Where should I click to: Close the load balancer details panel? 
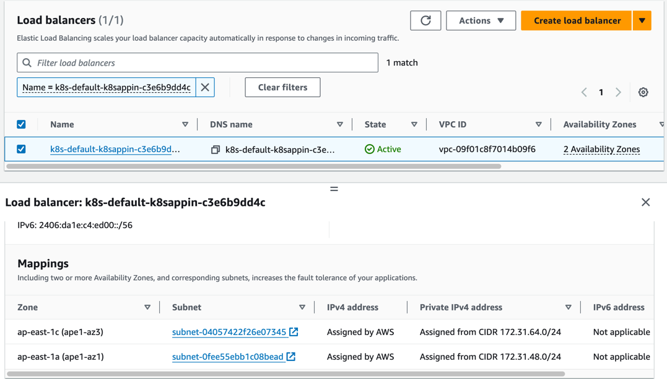point(645,202)
